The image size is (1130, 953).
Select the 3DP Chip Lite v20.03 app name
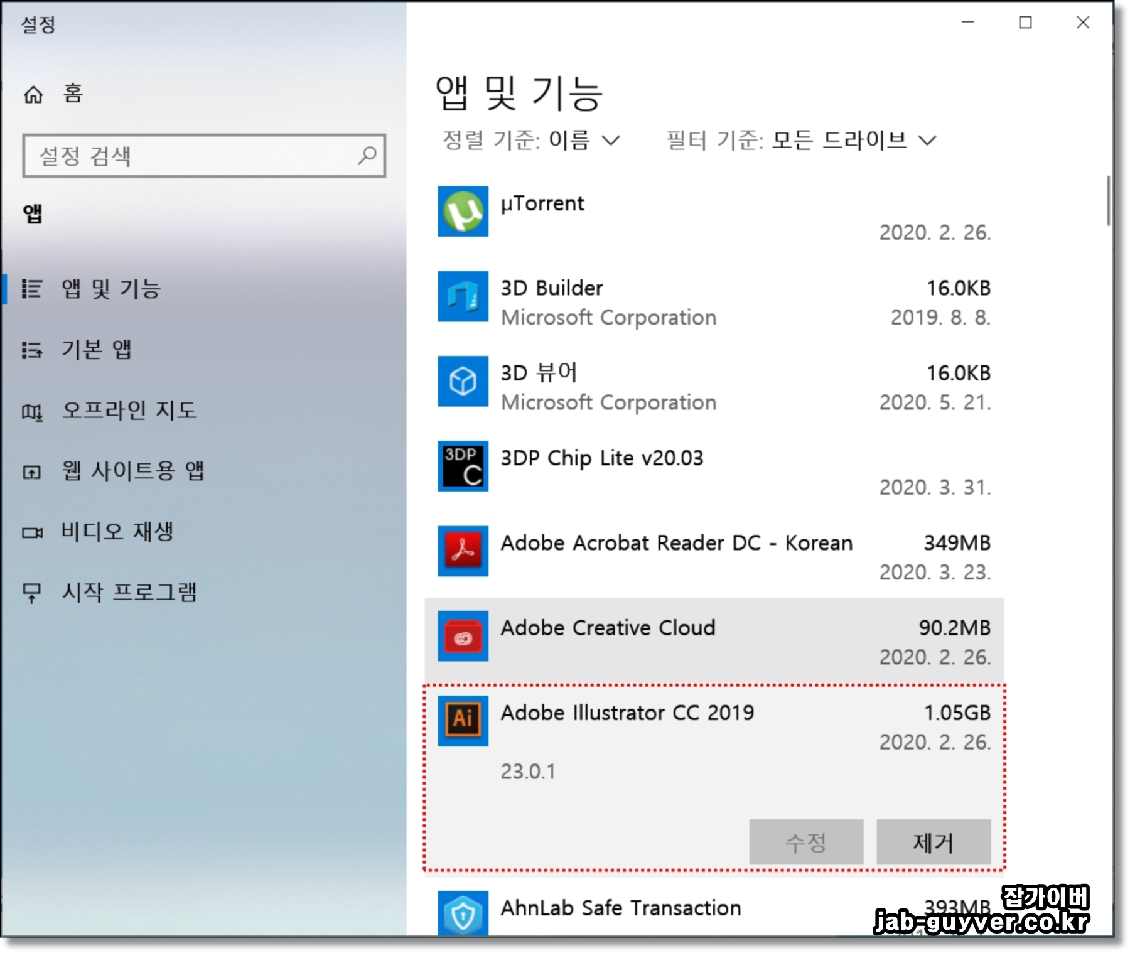602,458
